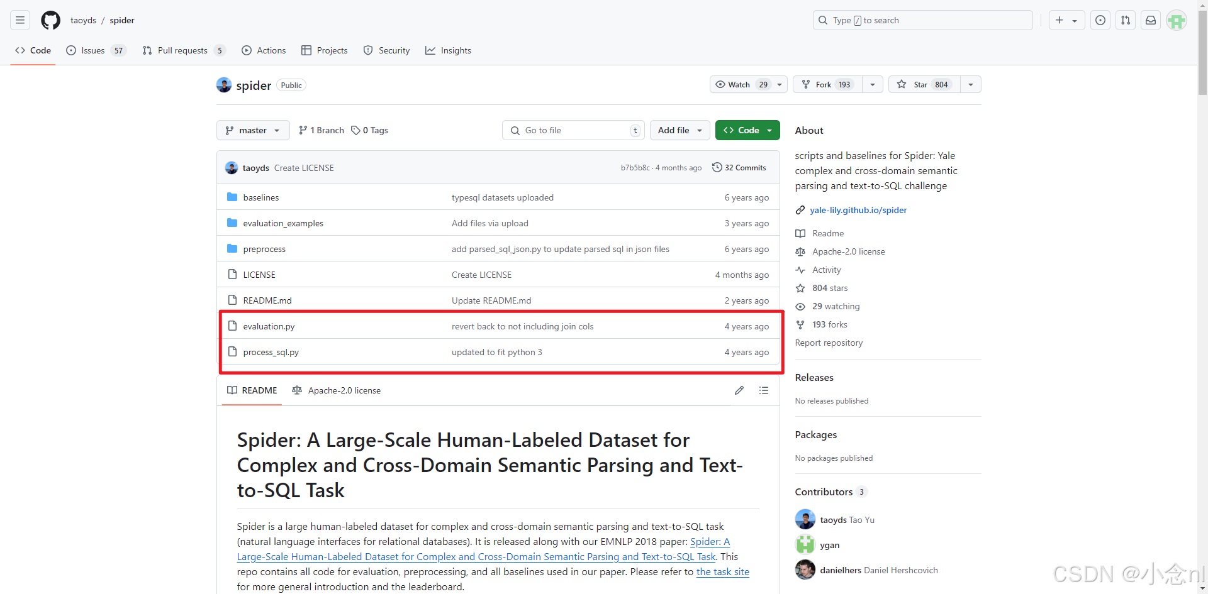Image resolution: width=1208 pixels, height=594 pixels.
Task: Open the 804 stars link
Action: coord(830,288)
